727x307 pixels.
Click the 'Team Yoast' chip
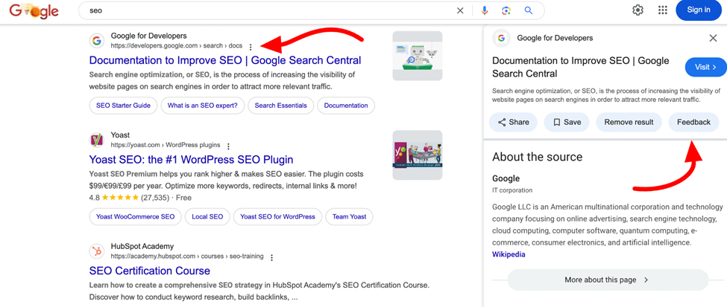coord(349,216)
